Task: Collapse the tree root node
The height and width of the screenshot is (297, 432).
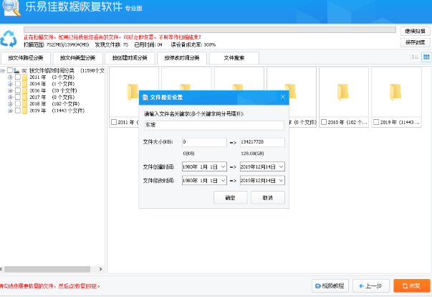Action: (2, 70)
